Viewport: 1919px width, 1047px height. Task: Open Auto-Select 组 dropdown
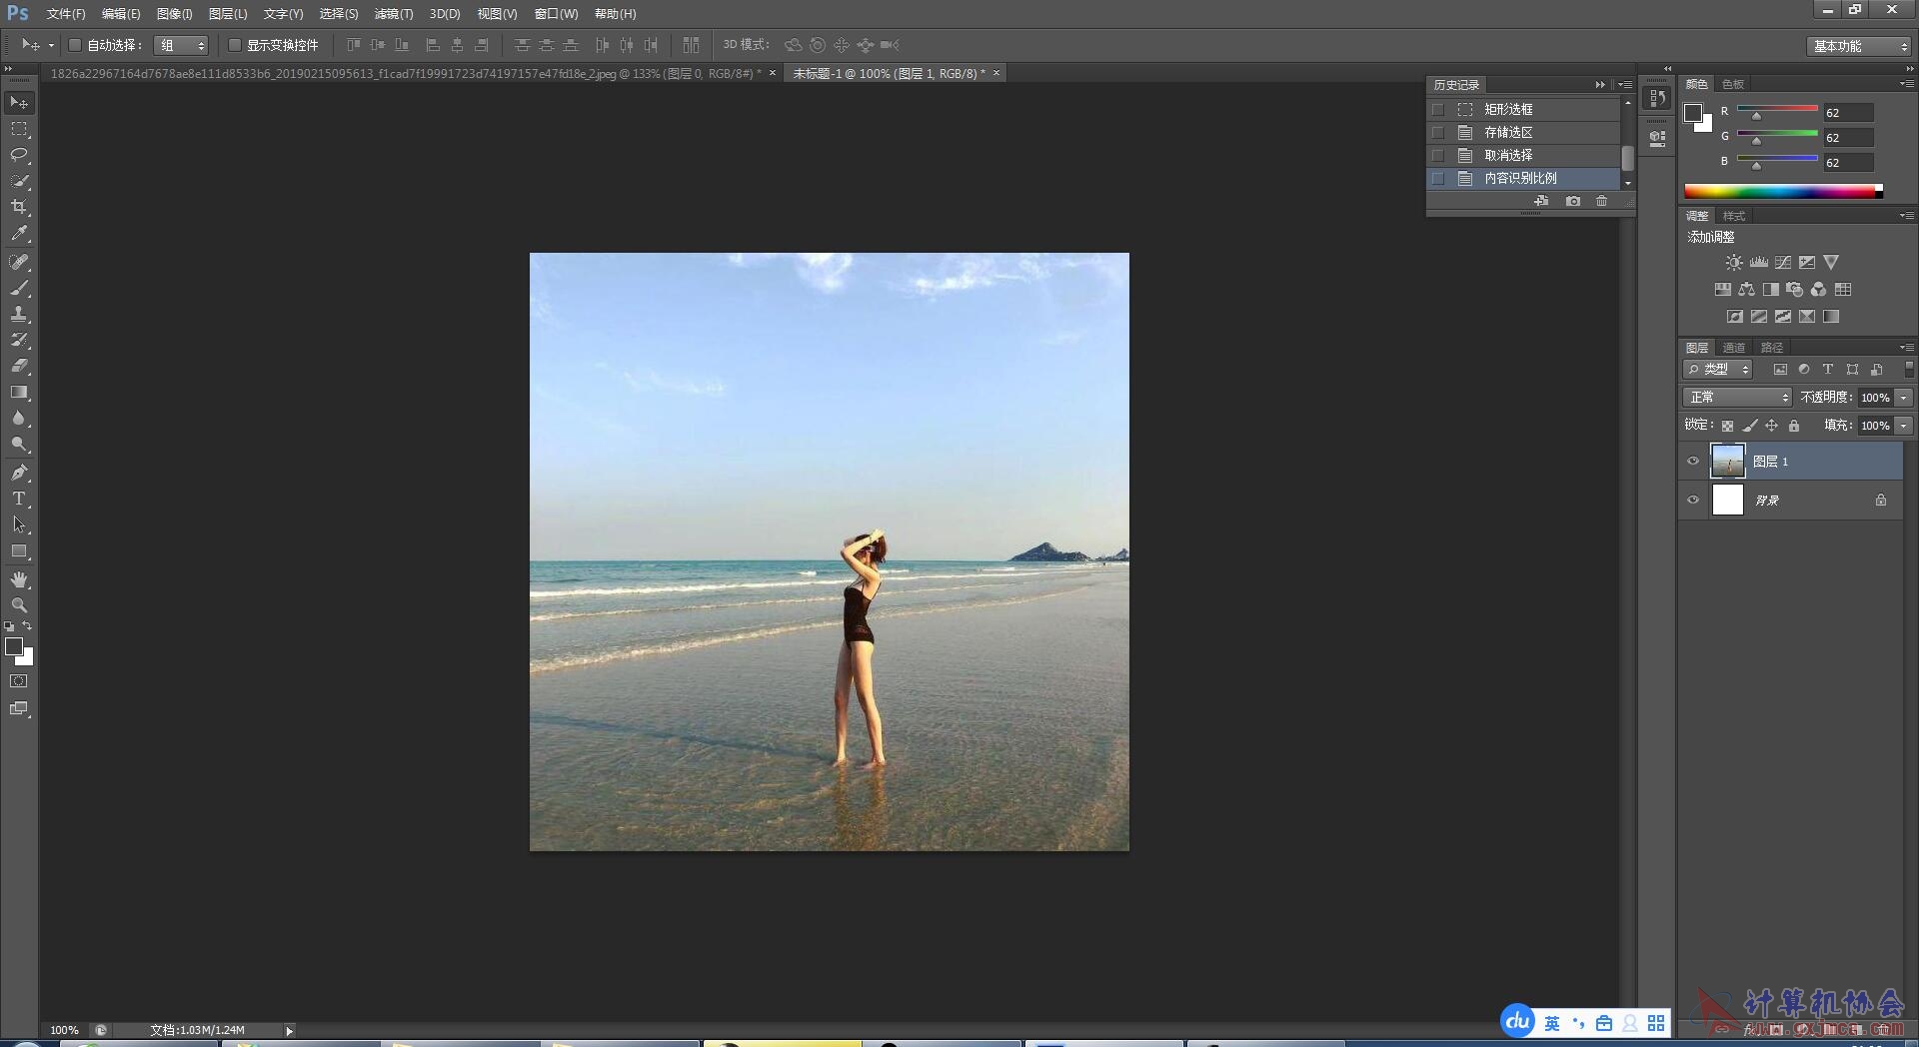(182, 45)
